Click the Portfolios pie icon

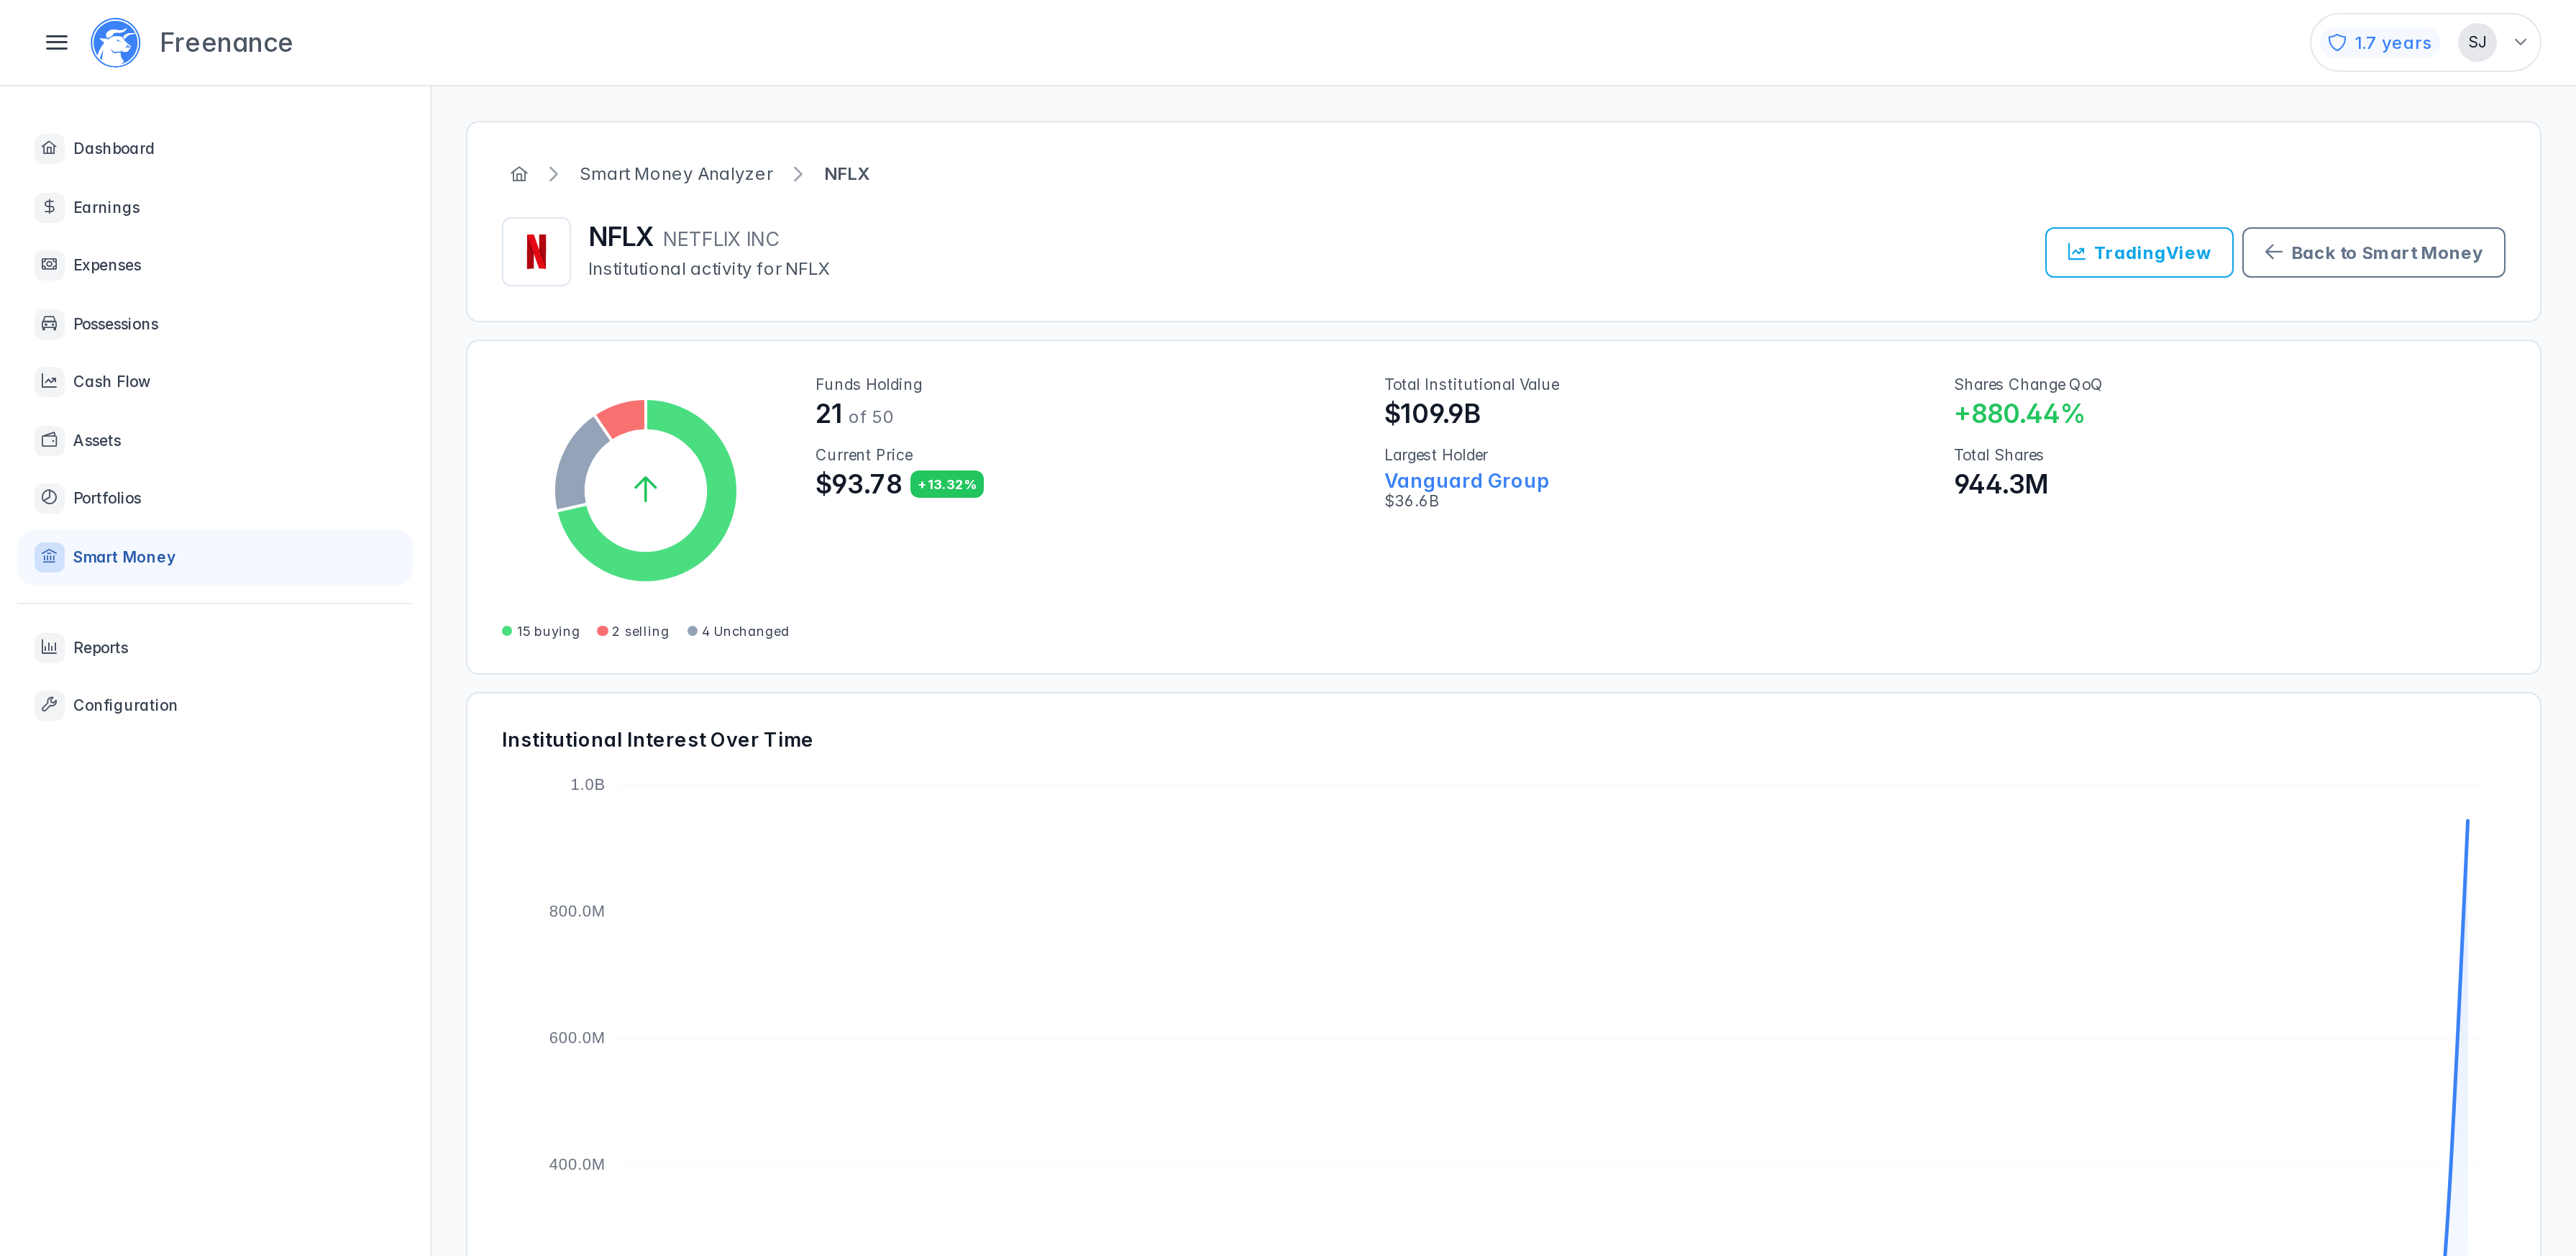tap(49, 498)
